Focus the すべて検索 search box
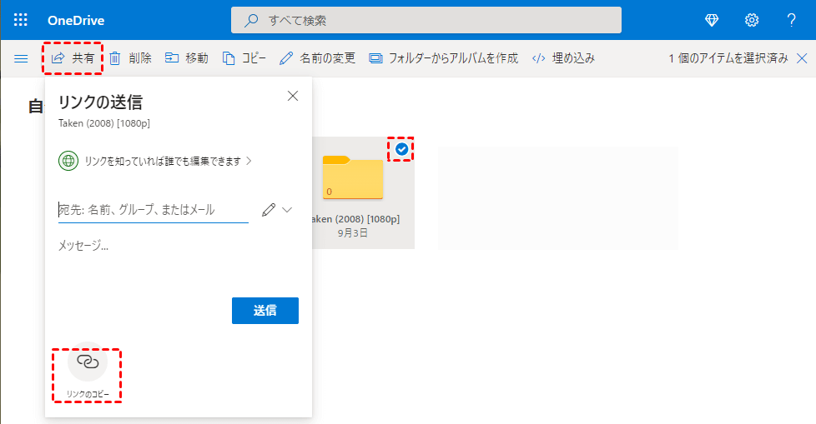816x424 pixels. [426, 20]
